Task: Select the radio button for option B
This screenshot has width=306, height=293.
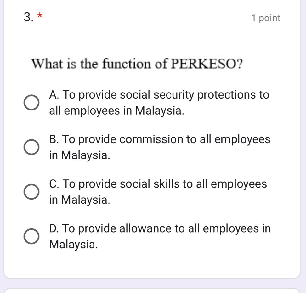Action: [x=32, y=147]
